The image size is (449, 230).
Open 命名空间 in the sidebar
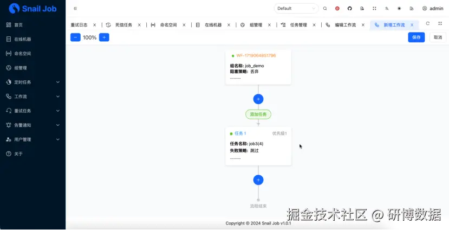click(32, 54)
